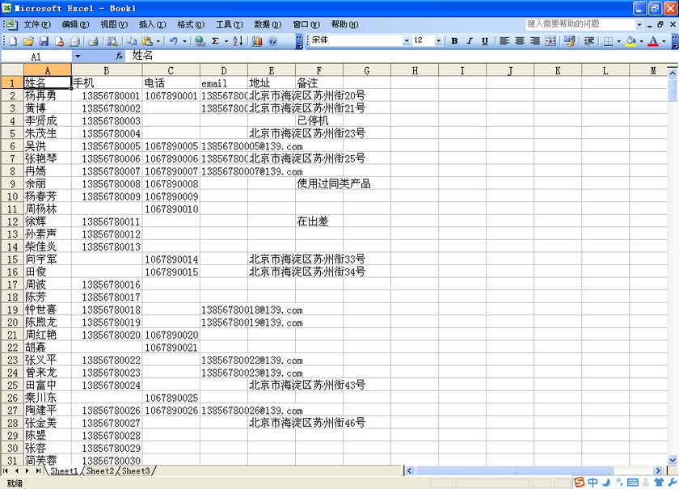Open the Borders style dropdown arrow
The width and height of the screenshot is (679, 489).
coord(619,41)
